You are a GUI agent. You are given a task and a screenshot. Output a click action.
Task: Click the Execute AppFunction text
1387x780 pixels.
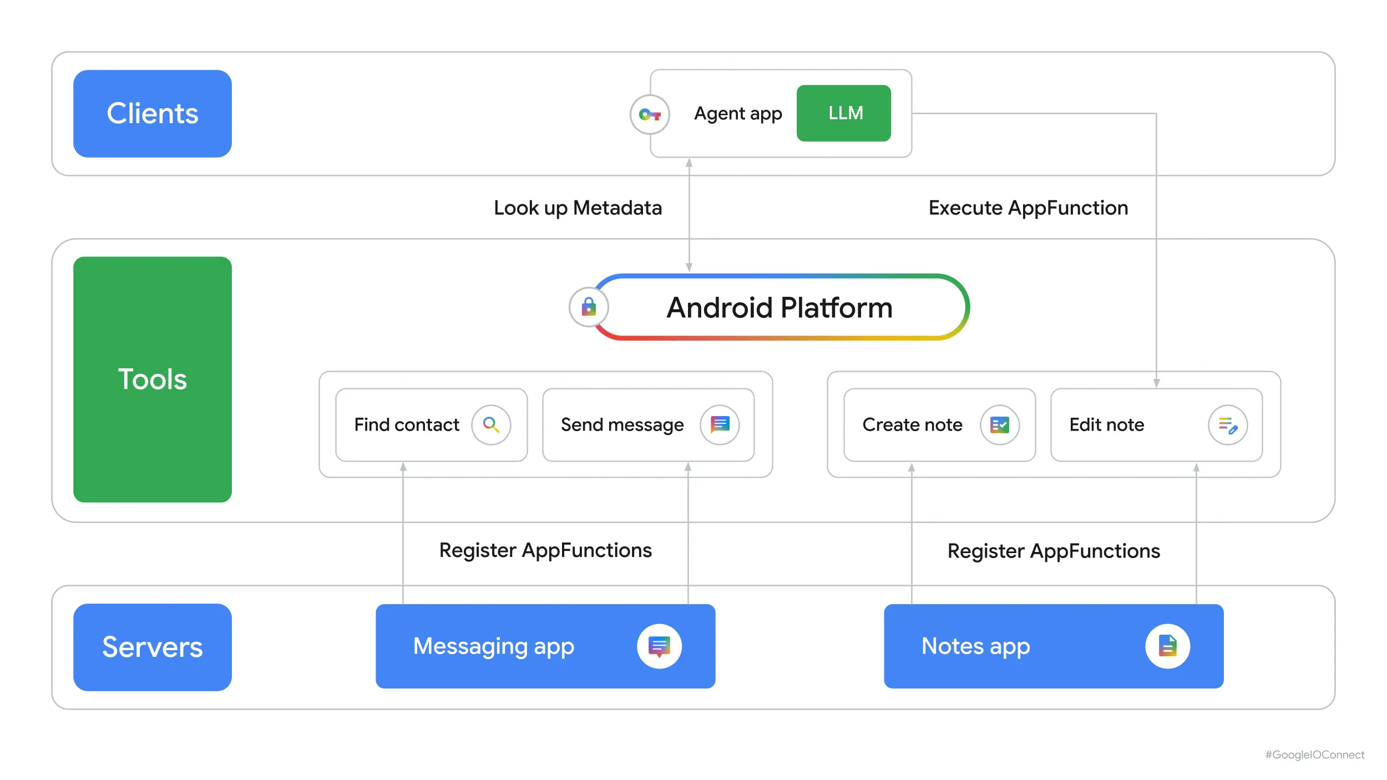(x=1028, y=209)
